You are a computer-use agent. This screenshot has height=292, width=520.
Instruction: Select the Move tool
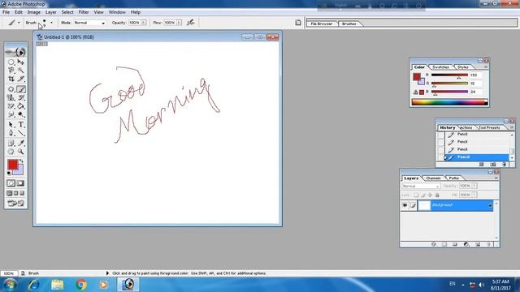[x=21, y=62]
